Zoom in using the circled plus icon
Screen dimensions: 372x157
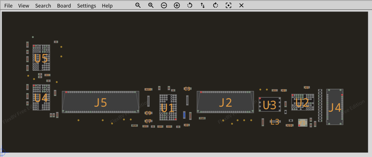177,5
